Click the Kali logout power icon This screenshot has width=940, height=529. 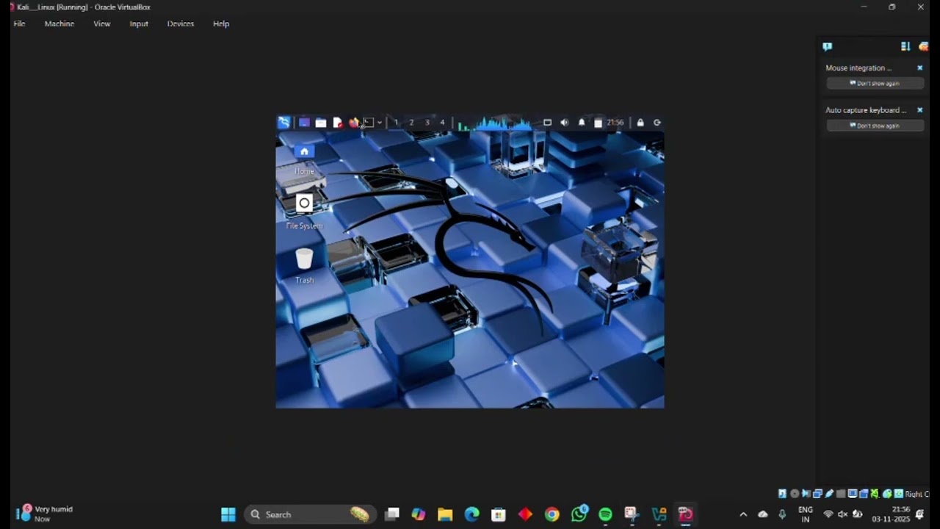[x=657, y=123]
